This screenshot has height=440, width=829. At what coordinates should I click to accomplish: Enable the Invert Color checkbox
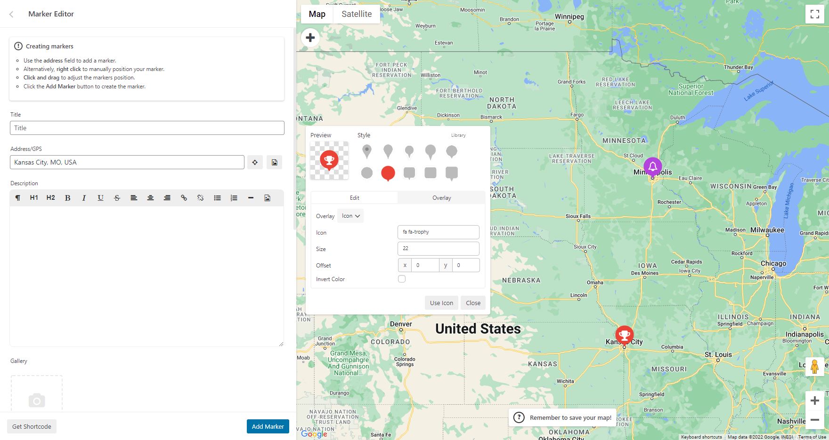(x=402, y=279)
